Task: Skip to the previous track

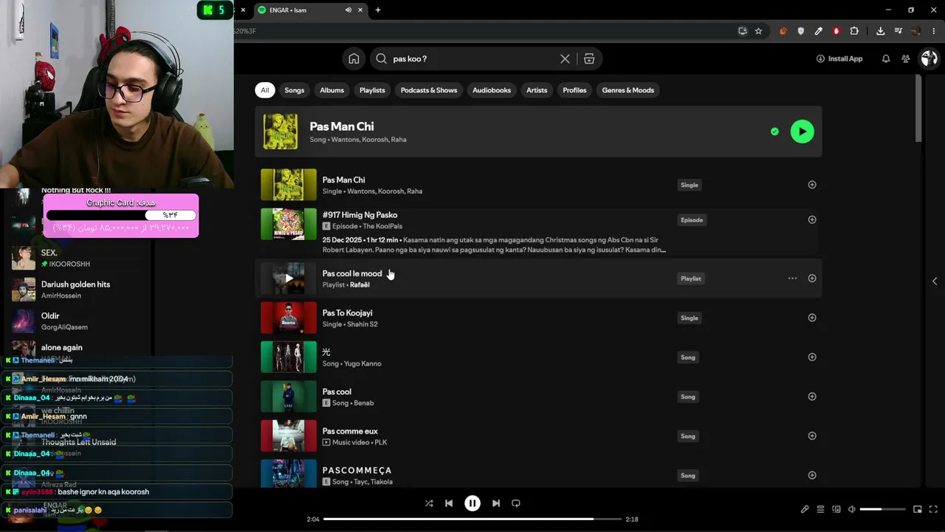Action: point(449,503)
